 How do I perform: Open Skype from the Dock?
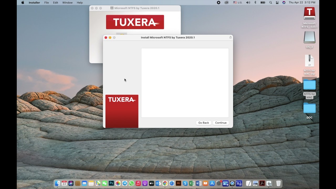point(185,183)
